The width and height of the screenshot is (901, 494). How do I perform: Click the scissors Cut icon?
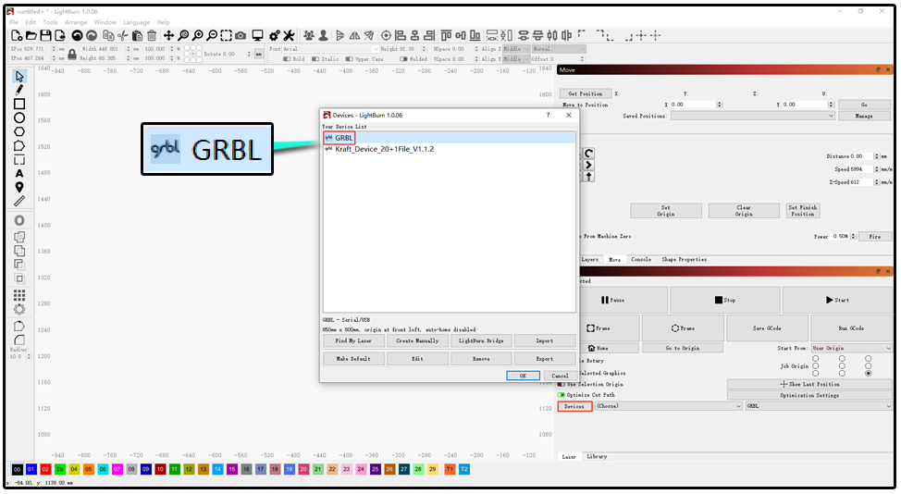pyautogui.click(x=122, y=35)
